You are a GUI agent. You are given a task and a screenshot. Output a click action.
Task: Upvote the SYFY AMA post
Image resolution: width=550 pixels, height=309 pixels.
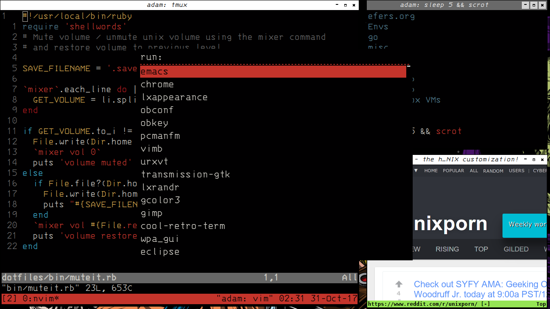tap(399, 284)
